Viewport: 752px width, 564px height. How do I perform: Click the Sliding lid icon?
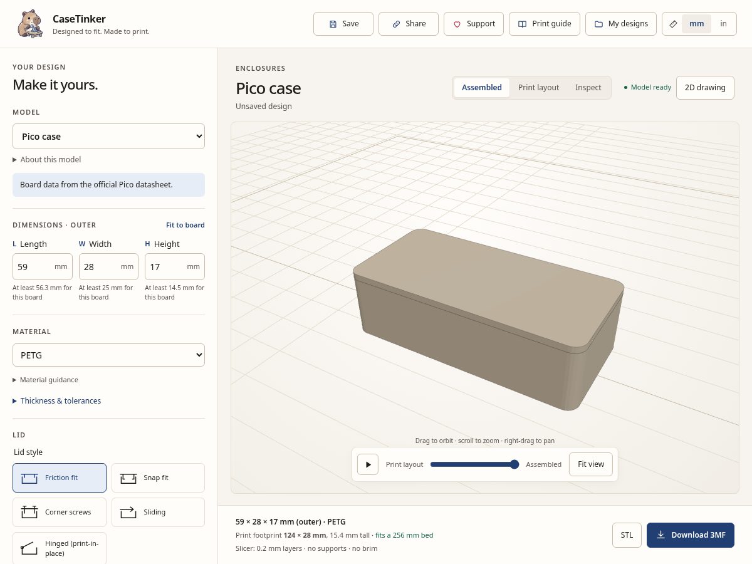[128, 512]
